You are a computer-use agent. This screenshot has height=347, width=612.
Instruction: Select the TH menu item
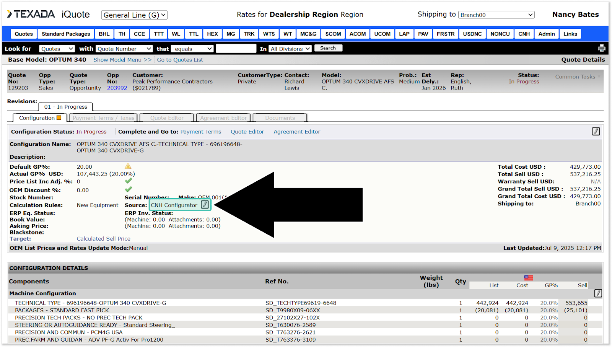[122, 34]
